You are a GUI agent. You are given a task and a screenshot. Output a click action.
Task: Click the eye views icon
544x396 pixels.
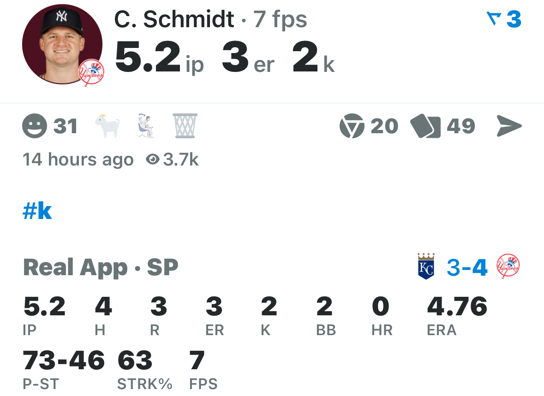[x=153, y=160]
